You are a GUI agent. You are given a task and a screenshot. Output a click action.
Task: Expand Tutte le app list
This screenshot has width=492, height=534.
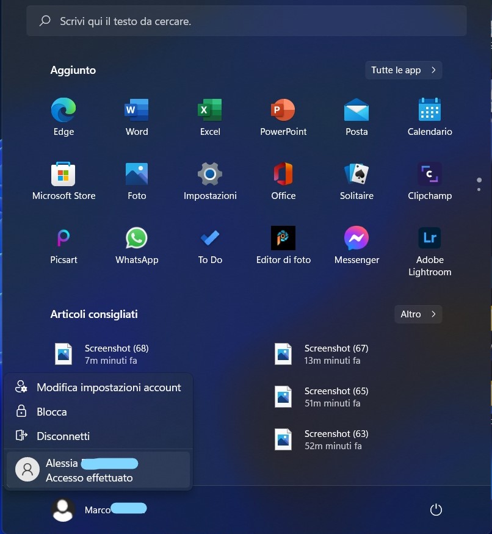403,70
